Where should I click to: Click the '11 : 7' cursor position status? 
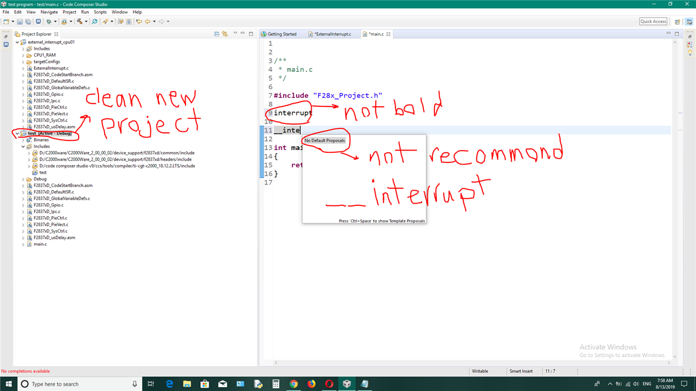(x=550, y=371)
